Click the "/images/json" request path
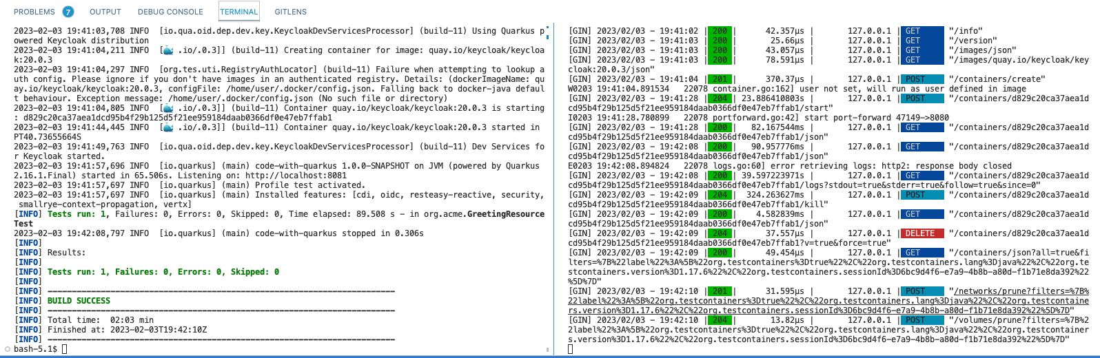The height and width of the screenshot is (358, 1100). [x=982, y=50]
